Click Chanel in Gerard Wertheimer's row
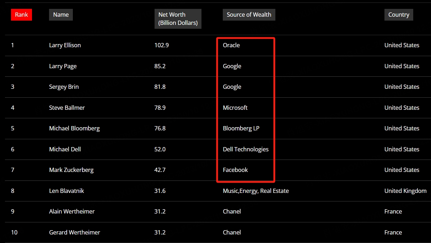Image resolution: width=431 pixels, height=243 pixels. pos(232,232)
